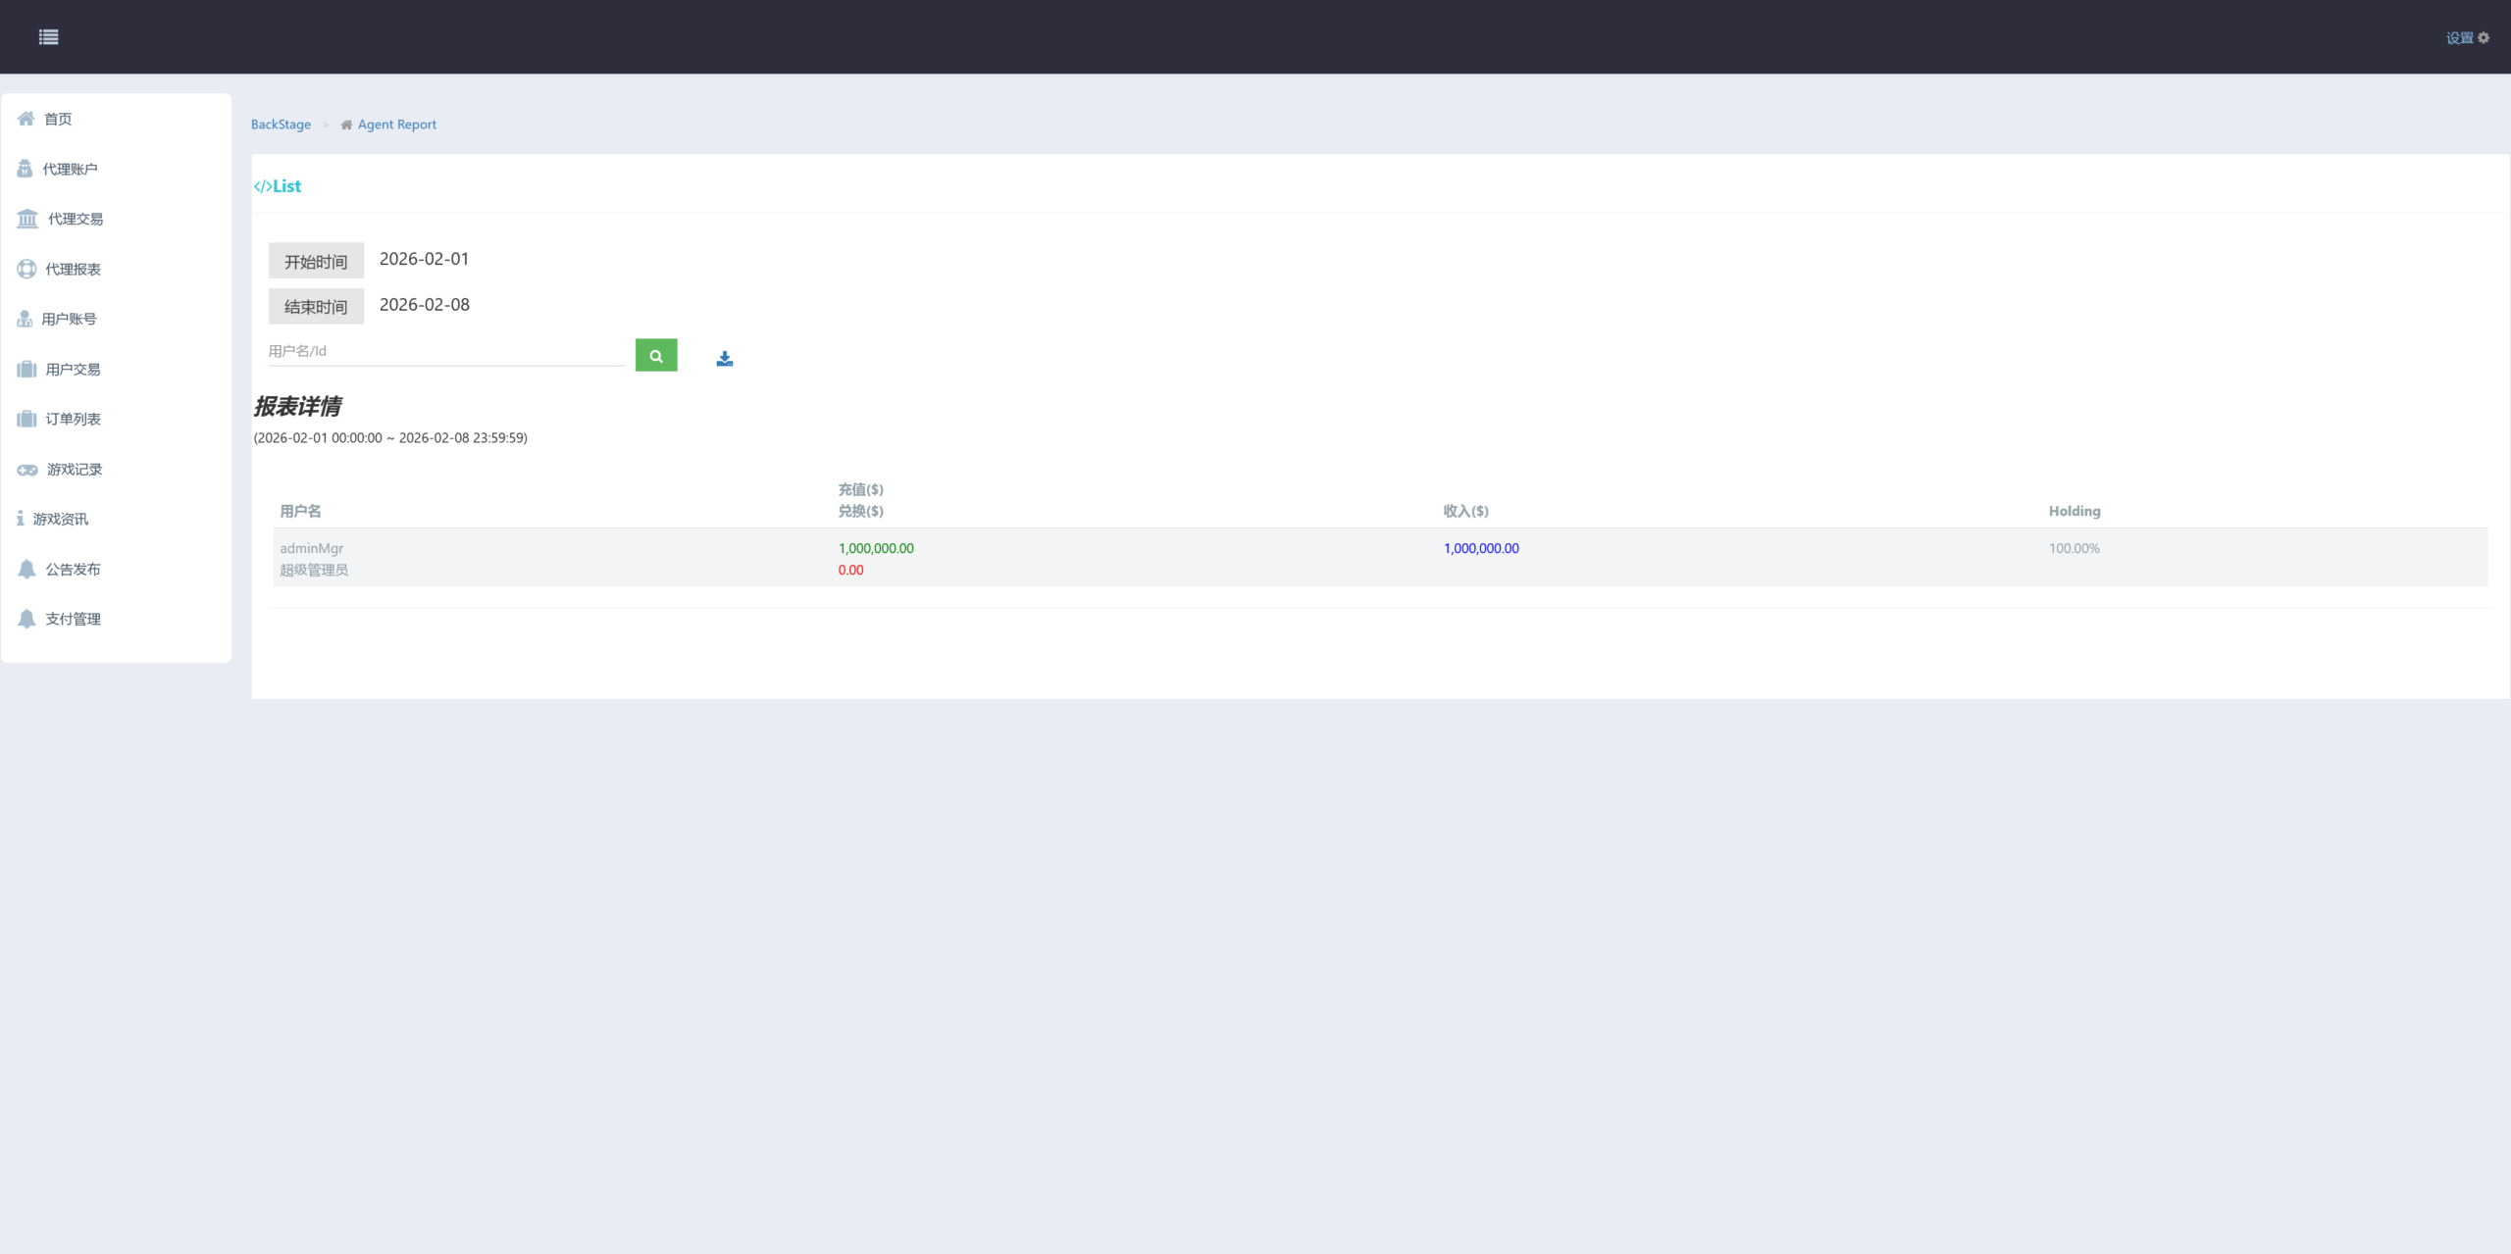Open 公告发布 announcements page

point(73,570)
